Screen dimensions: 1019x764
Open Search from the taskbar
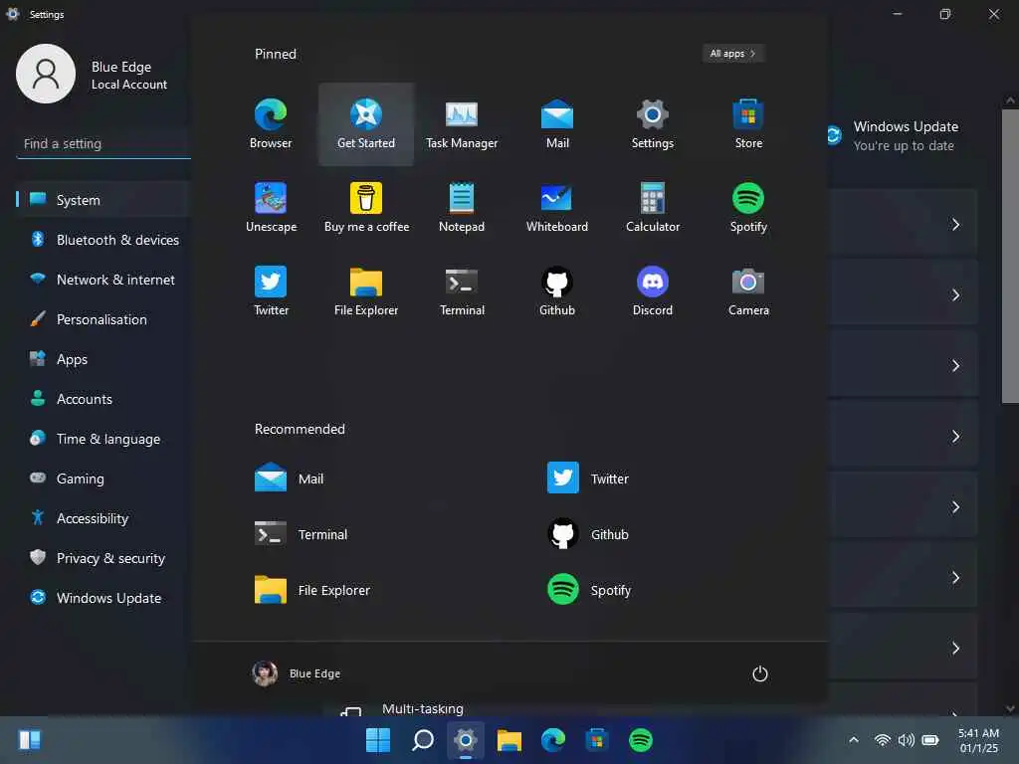coord(422,740)
